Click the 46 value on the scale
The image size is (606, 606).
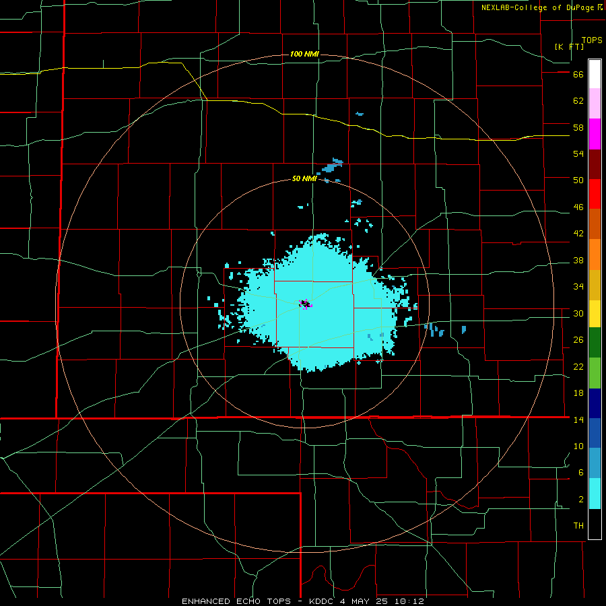578,207
